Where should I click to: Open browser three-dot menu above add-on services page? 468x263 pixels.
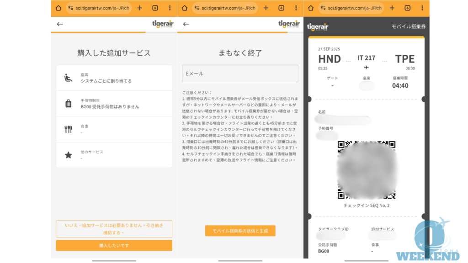pos(170,8)
